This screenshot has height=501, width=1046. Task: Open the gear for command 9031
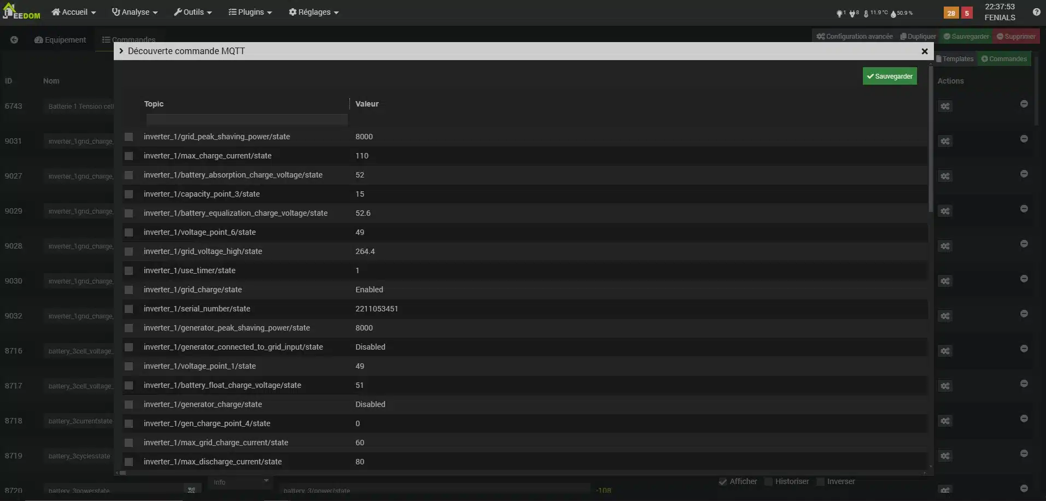(945, 141)
